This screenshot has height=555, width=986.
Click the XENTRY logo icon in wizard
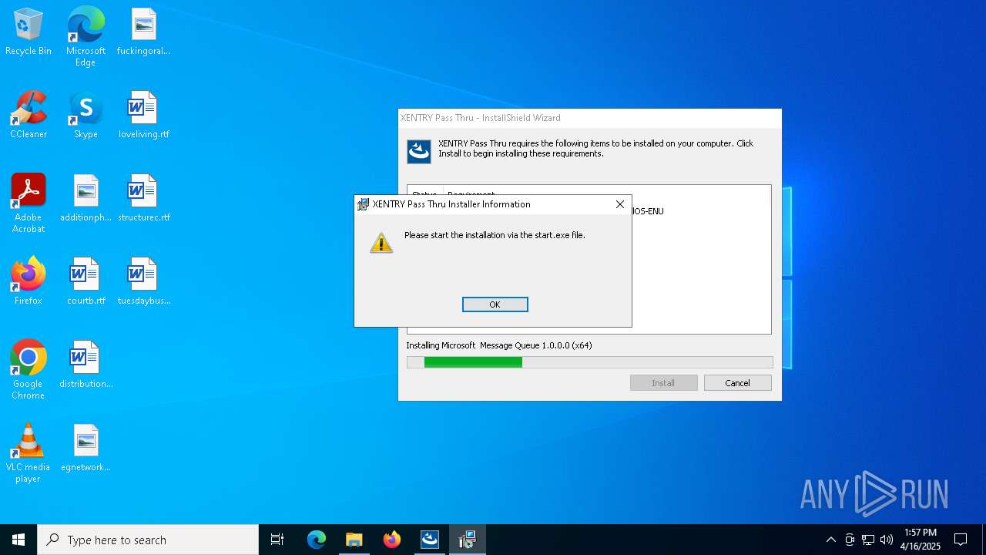(x=419, y=151)
